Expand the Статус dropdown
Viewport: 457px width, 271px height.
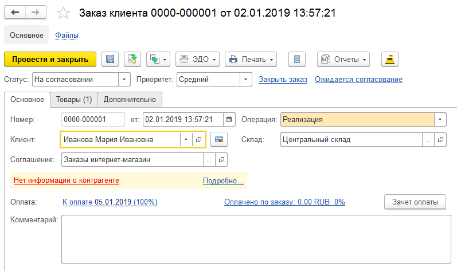tap(124, 80)
